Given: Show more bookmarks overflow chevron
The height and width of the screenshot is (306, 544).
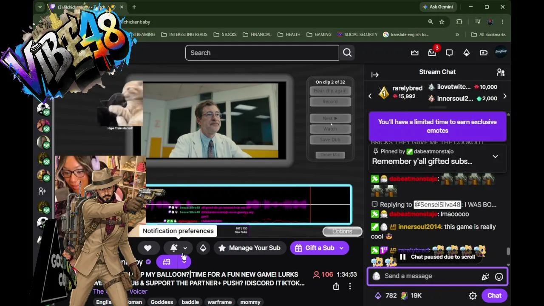Looking at the screenshot, I should [x=457, y=34].
